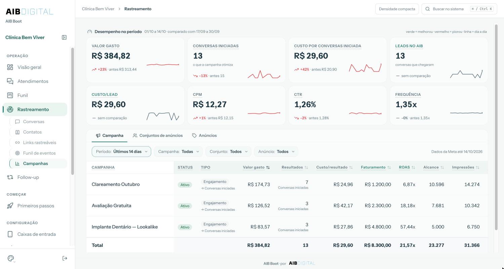This screenshot has height=269, width=504.
Task: Open the Conjunto: Todos filter dropdown
Action: coord(228,152)
